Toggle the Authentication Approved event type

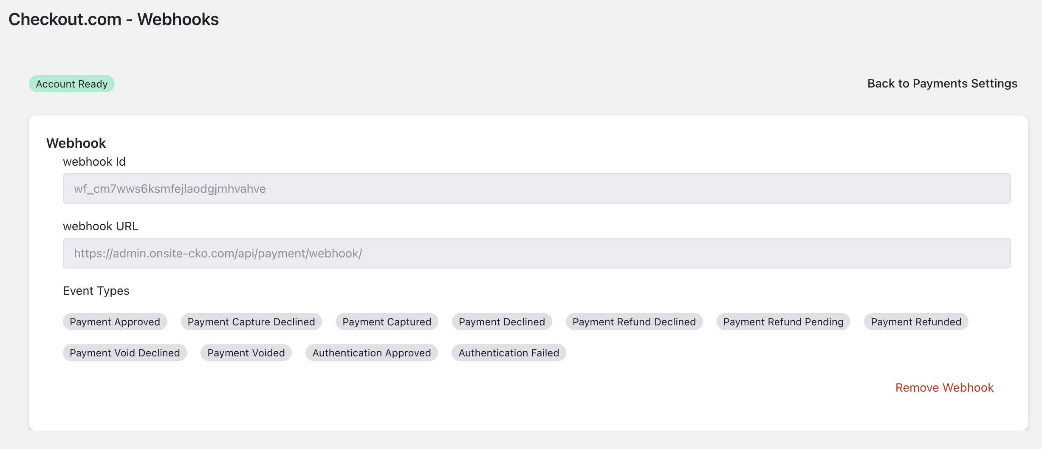371,353
